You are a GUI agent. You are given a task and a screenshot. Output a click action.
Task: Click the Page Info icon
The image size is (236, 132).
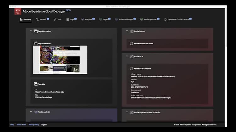pyautogui.click(x=36, y=84)
